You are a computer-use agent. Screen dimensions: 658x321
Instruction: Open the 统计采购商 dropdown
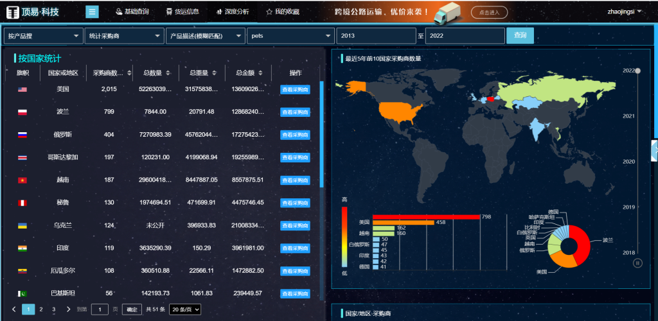(x=124, y=36)
